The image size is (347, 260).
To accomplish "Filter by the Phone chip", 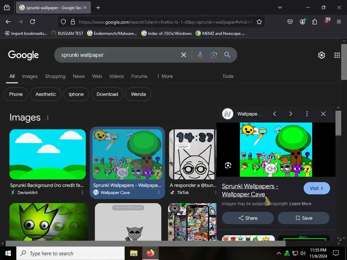I will [16, 94].
